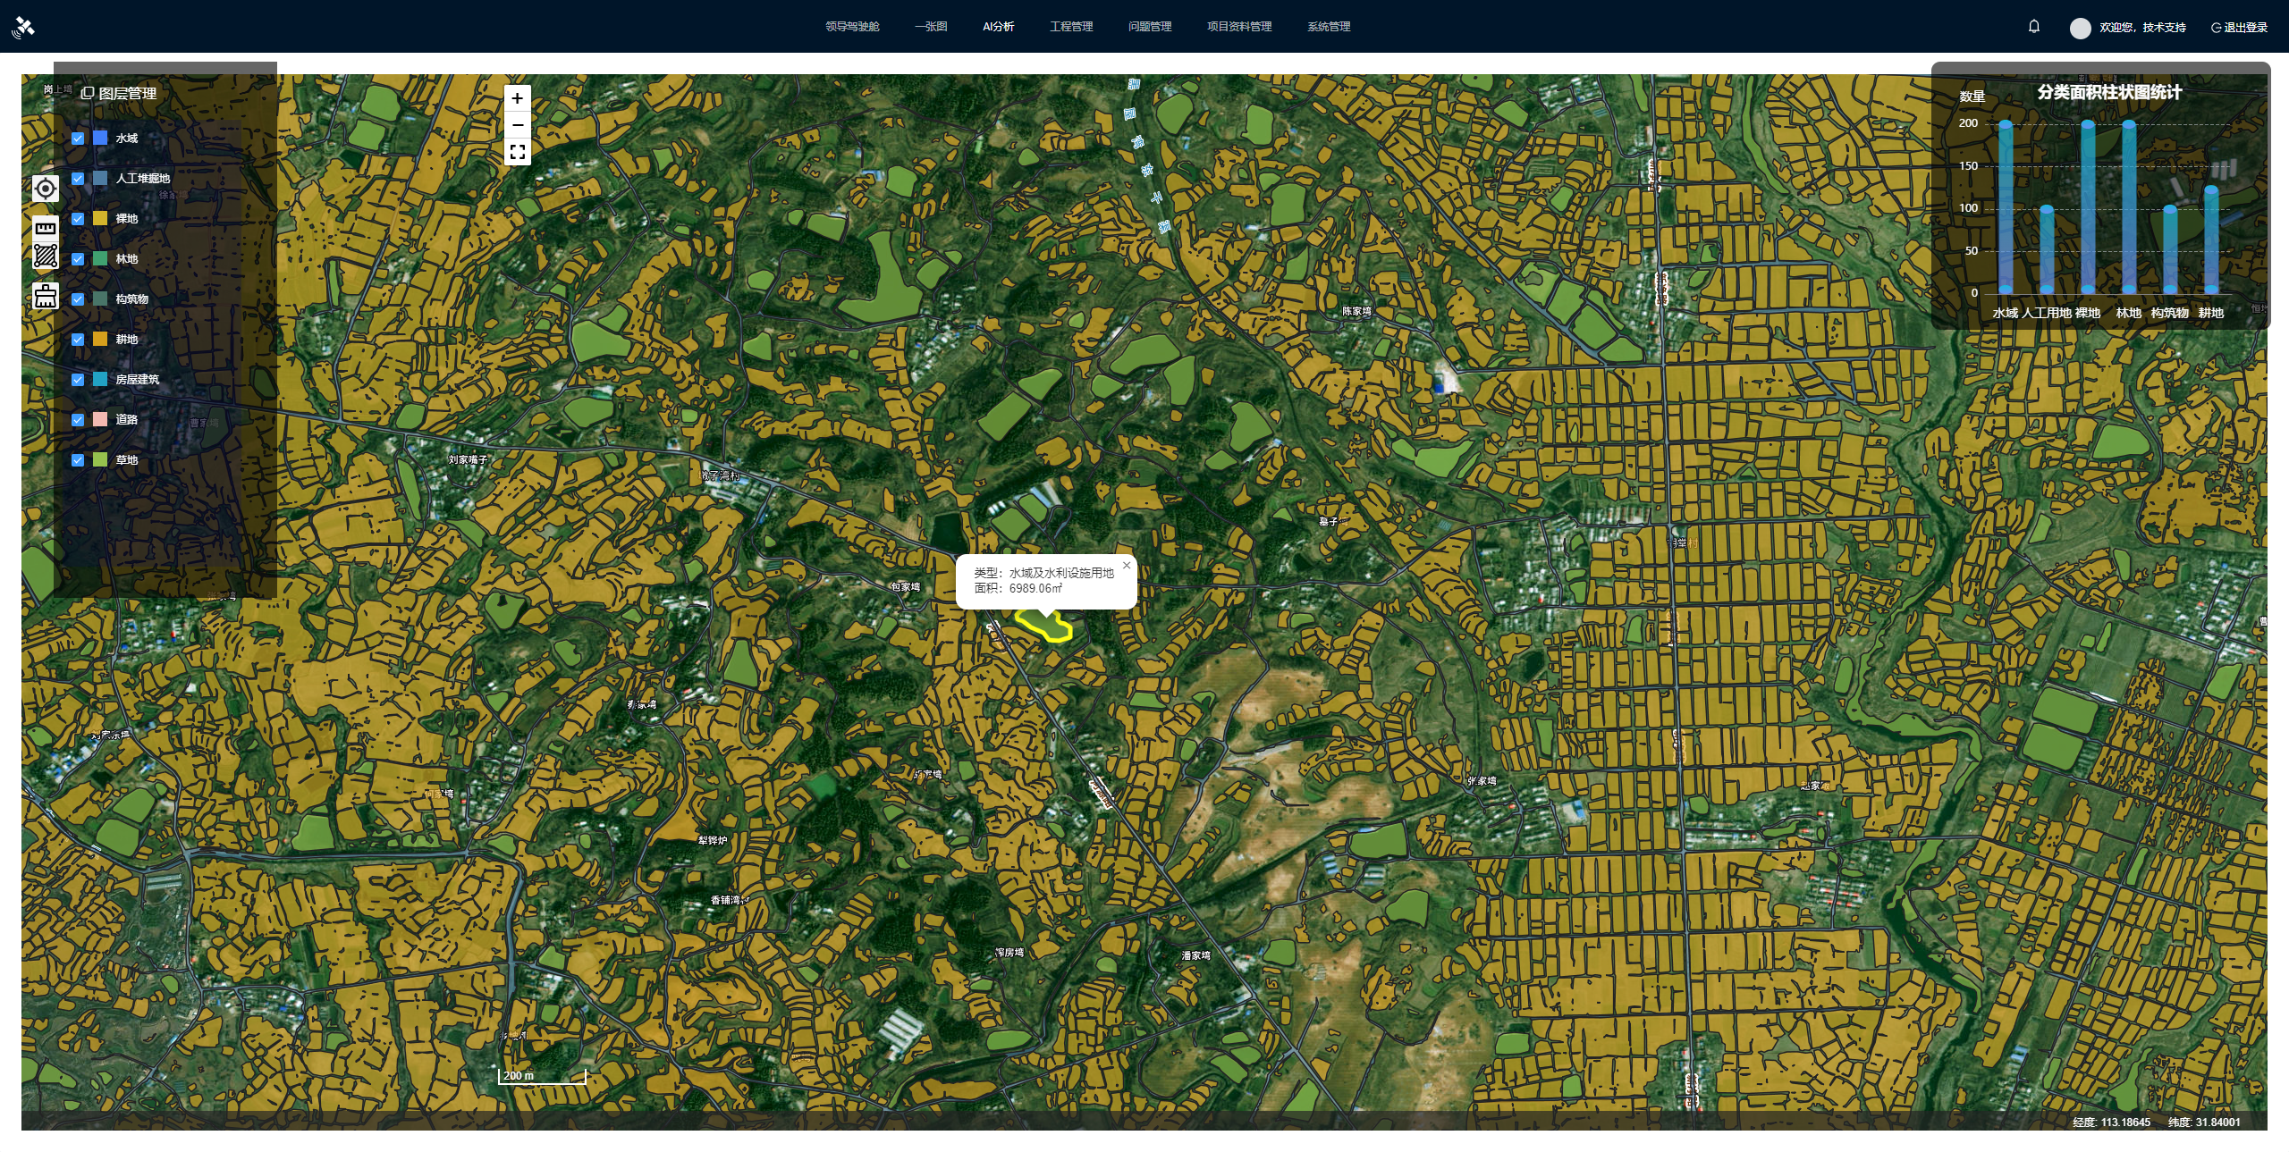The image size is (2289, 1152).
Task: Click the 耕地 orange color swatch
Action: tap(100, 340)
